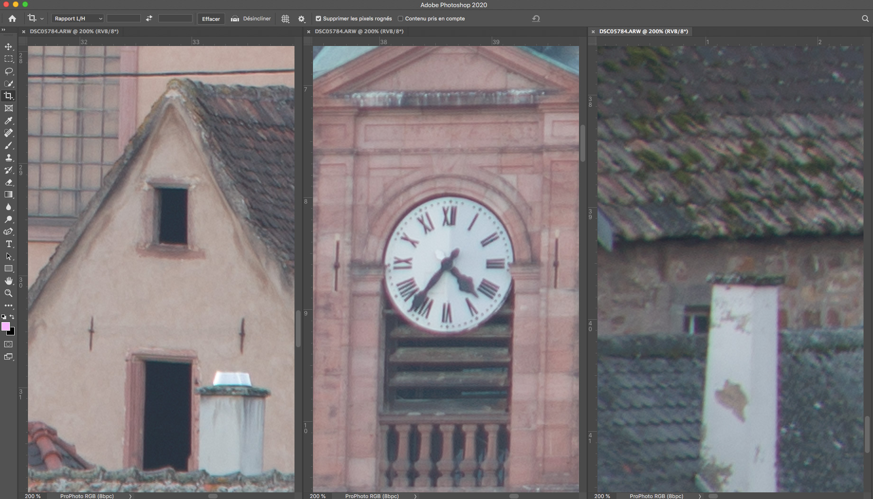Screen dimensions: 873x499
Task: Click the Désincliner straighten button
Action: [251, 18]
